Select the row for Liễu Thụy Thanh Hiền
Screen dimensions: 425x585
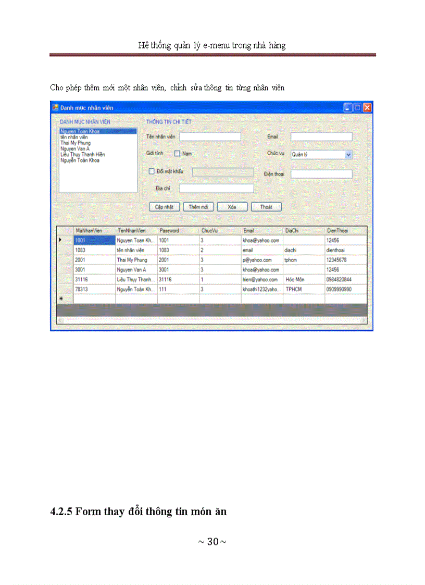point(135,279)
